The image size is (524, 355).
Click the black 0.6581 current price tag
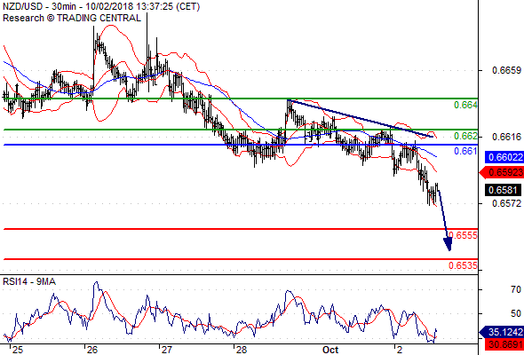503,190
